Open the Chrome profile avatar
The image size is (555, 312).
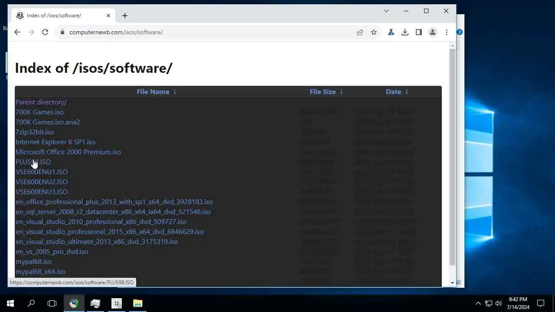[x=433, y=32]
